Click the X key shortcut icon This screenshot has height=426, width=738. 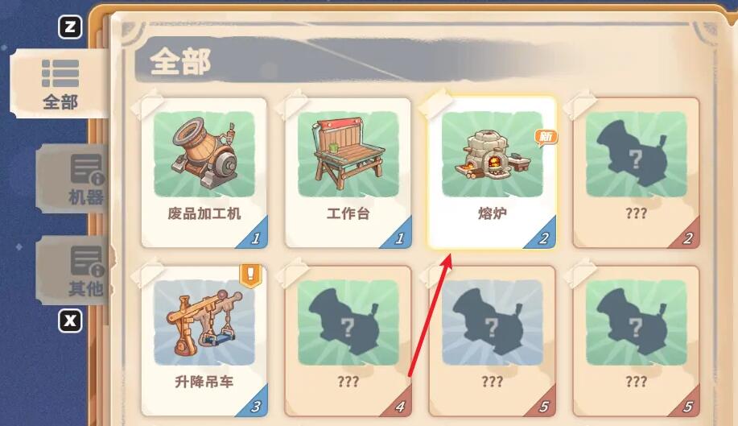click(x=70, y=321)
